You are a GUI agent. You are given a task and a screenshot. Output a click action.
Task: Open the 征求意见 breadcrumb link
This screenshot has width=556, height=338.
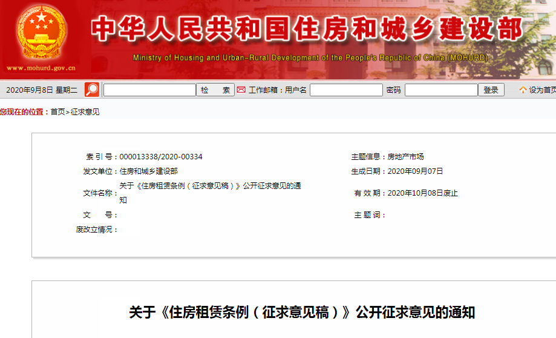click(x=85, y=112)
